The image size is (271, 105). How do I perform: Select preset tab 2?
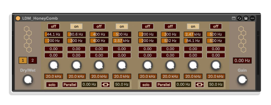pyautogui.click(x=33, y=60)
